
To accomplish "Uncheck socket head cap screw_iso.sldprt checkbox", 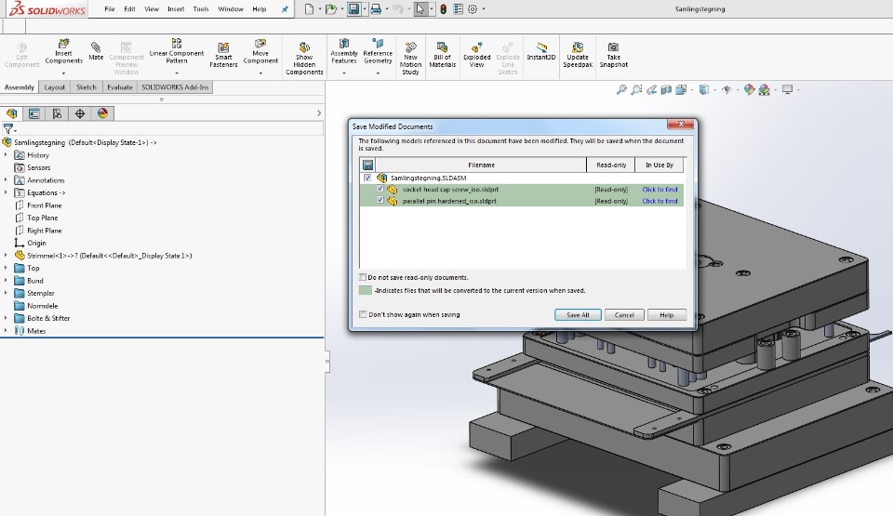I will click(x=380, y=189).
